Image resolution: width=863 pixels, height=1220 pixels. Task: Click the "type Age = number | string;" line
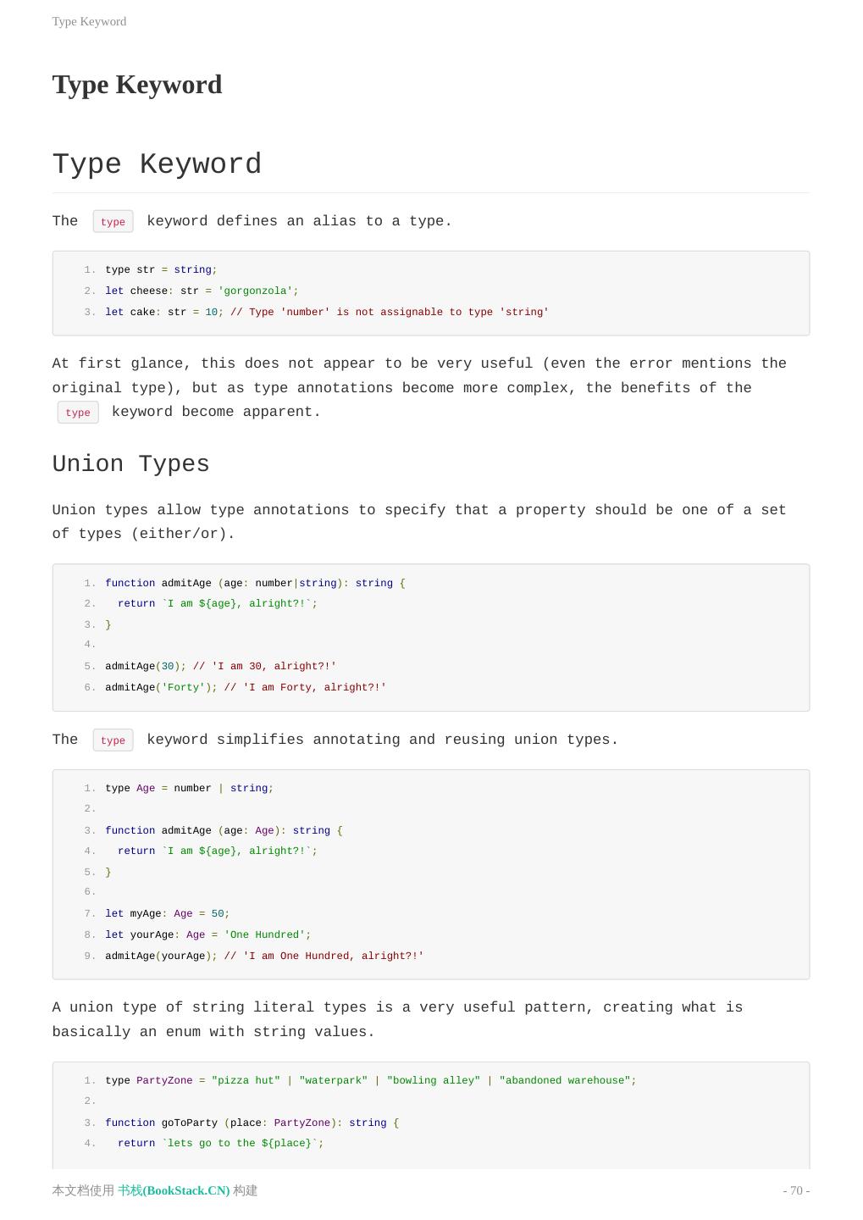[x=189, y=789]
